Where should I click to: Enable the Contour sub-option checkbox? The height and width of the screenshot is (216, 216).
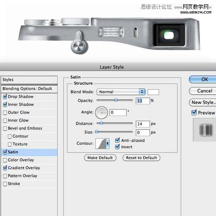tap(10, 136)
